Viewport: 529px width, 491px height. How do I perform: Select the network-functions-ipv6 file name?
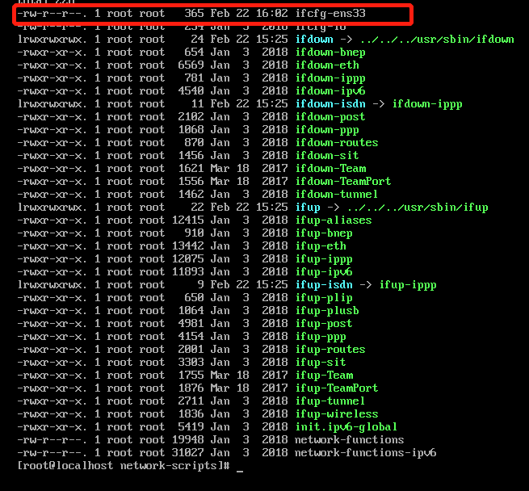(365, 453)
